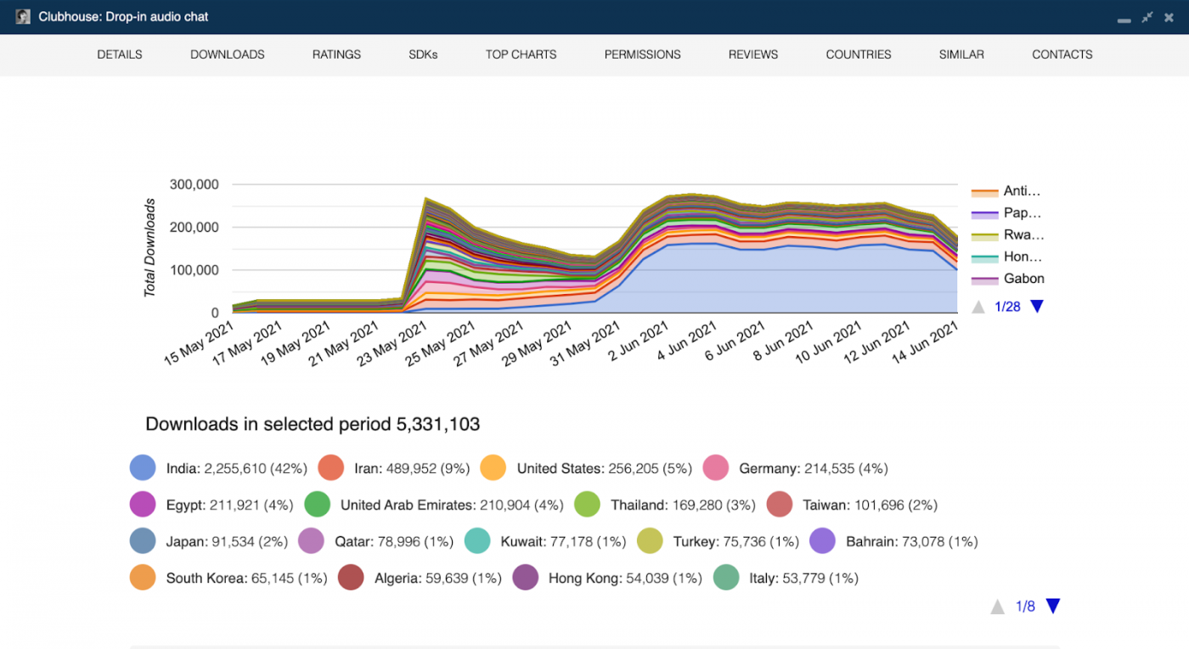This screenshot has width=1189, height=649.
Task: Click the Qatar lavender color circle
Action: click(x=312, y=541)
